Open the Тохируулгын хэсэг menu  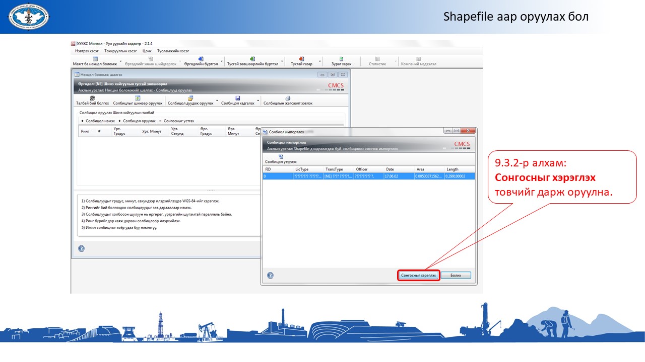coord(120,51)
